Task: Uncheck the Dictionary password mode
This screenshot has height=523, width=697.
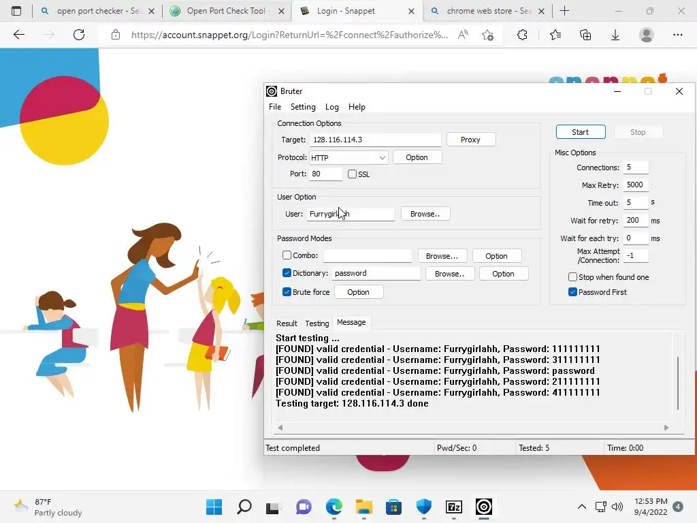Action: (x=287, y=273)
